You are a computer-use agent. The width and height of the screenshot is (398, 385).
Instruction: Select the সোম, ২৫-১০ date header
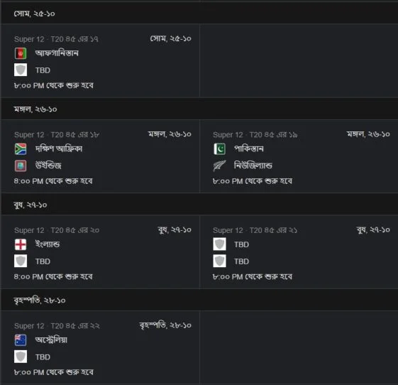[x=35, y=13]
